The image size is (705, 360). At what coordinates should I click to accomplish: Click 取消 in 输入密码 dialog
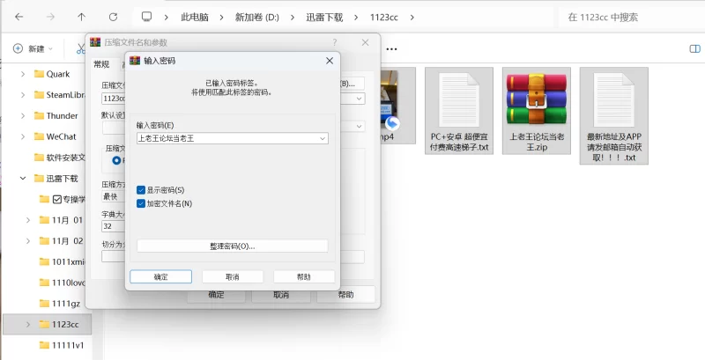coord(233,277)
